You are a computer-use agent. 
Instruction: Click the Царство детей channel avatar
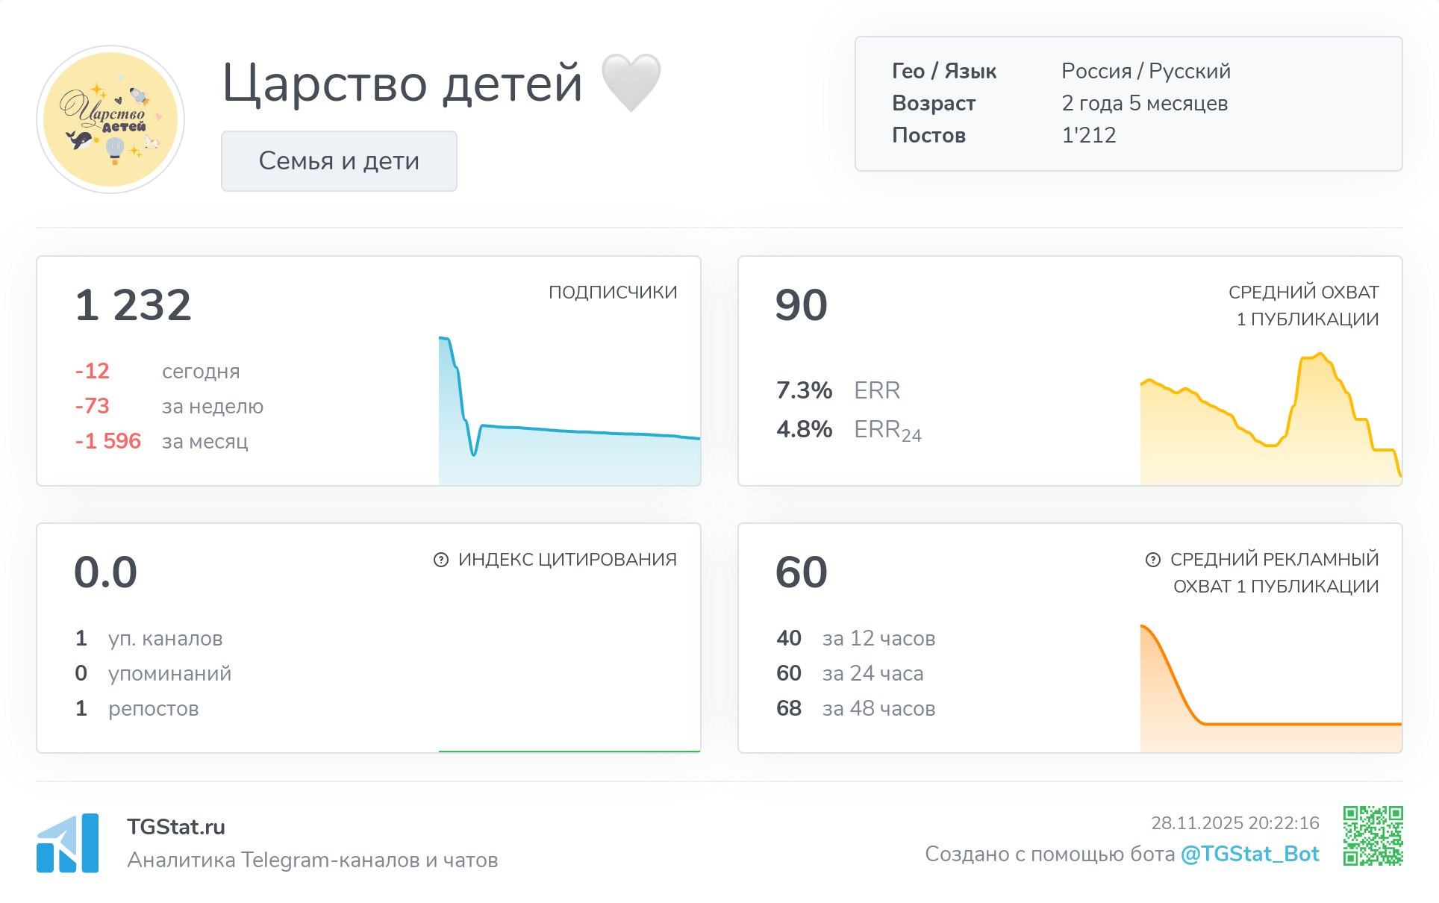tap(110, 119)
